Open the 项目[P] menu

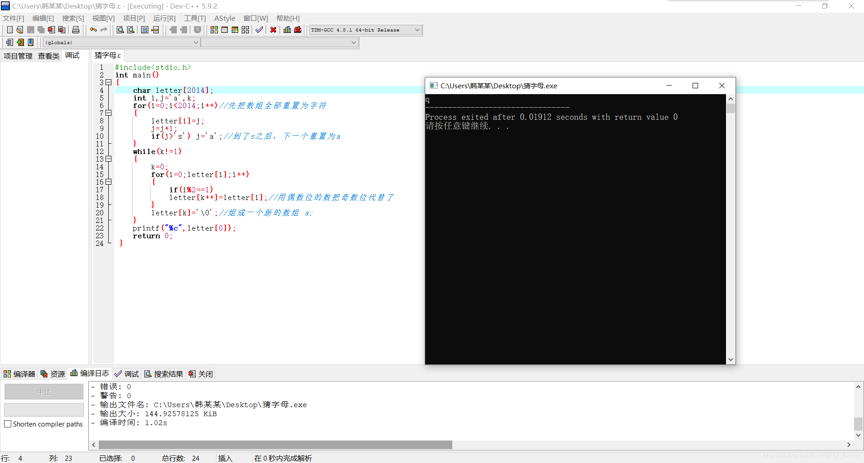pyautogui.click(x=134, y=18)
